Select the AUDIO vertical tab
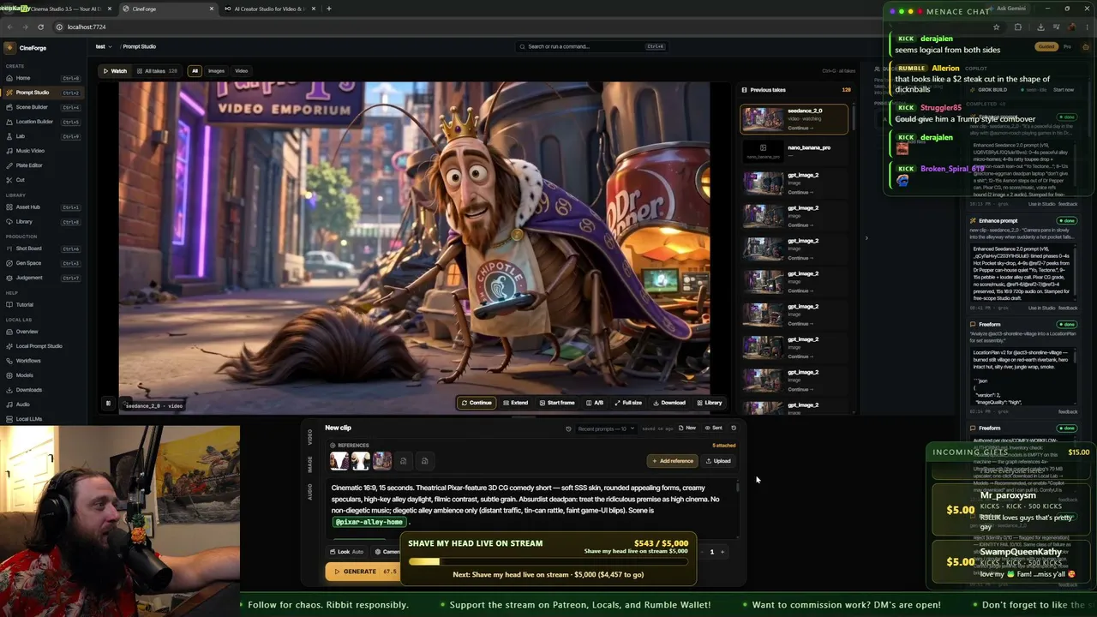This screenshot has height=617, width=1097. point(310,492)
